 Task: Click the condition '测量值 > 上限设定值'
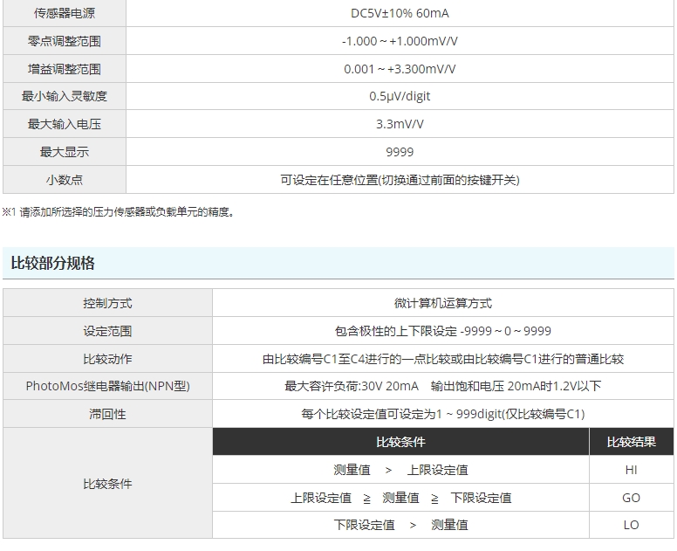tap(400, 470)
